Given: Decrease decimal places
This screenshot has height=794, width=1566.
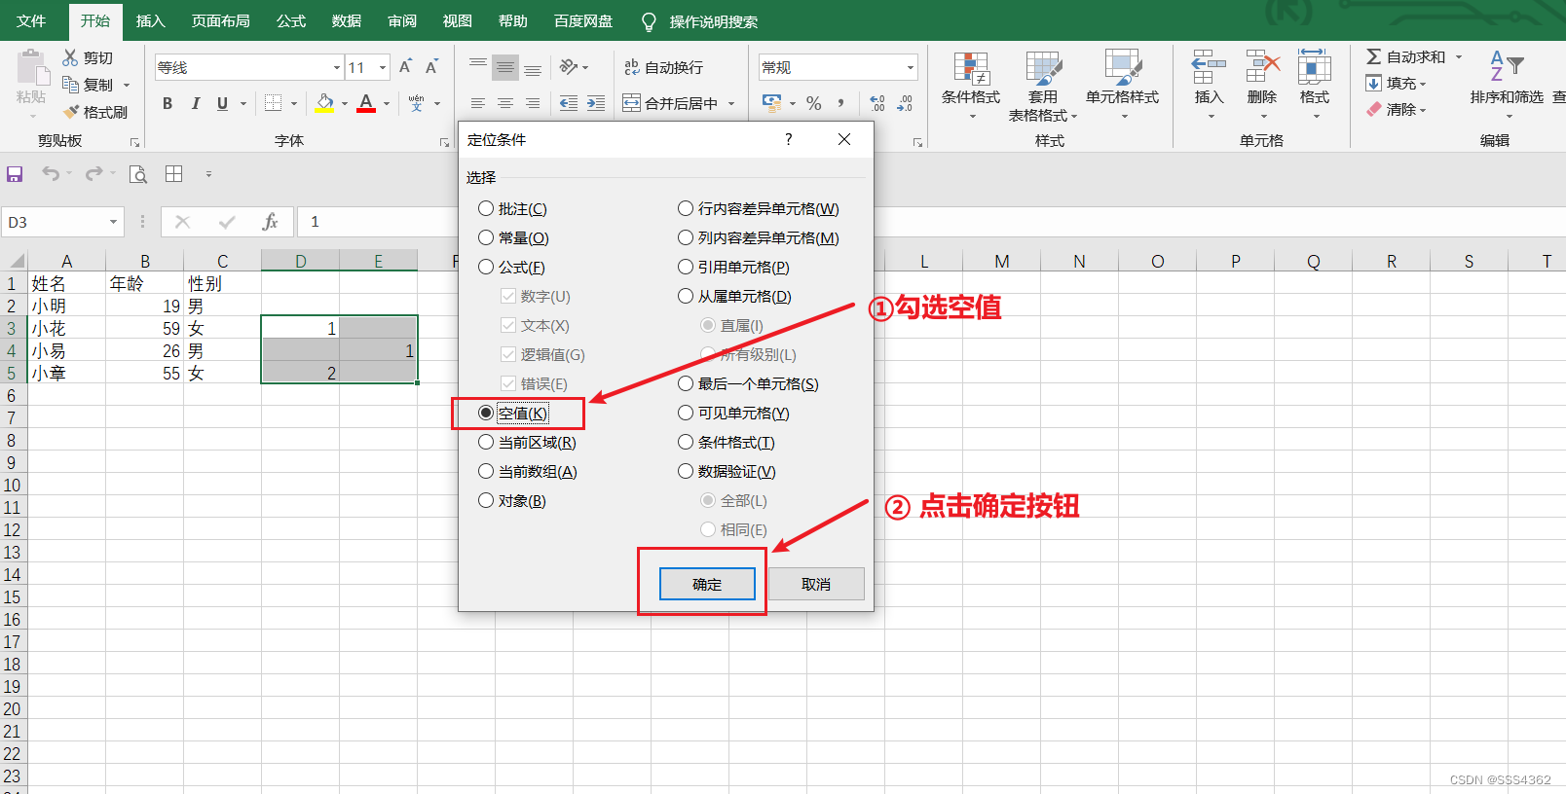Looking at the screenshot, I should point(905,103).
